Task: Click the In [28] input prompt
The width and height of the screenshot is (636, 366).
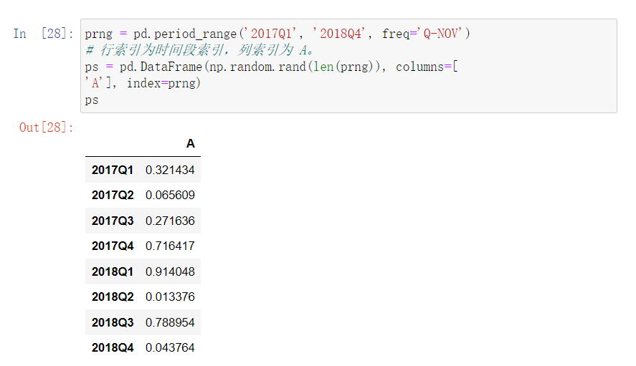Action: pyautogui.click(x=43, y=34)
